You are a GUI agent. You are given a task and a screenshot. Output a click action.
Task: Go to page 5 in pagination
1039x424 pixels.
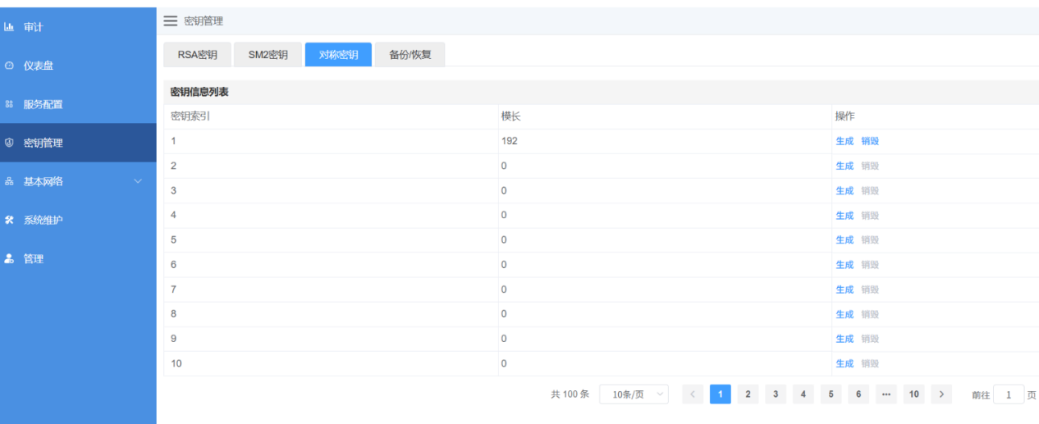pyautogui.click(x=831, y=394)
